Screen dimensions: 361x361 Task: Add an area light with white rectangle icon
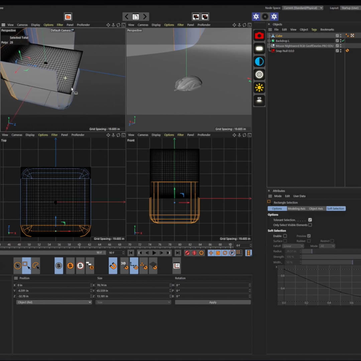click(x=259, y=49)
